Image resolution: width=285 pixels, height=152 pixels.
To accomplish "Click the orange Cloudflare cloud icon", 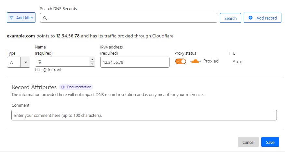I will [x=196, y=61].
